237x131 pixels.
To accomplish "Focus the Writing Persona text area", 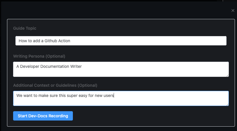I will point(121,71).
